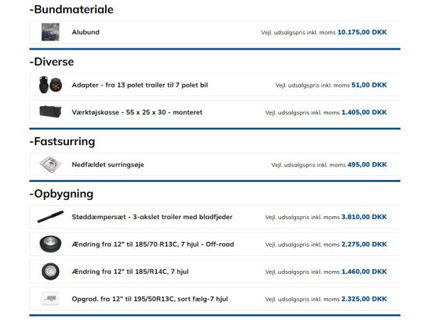This screenshot has width=426, height=320.
Task: Click the Støddæmpersæt shock absorber image
Action: click(50, 217)
